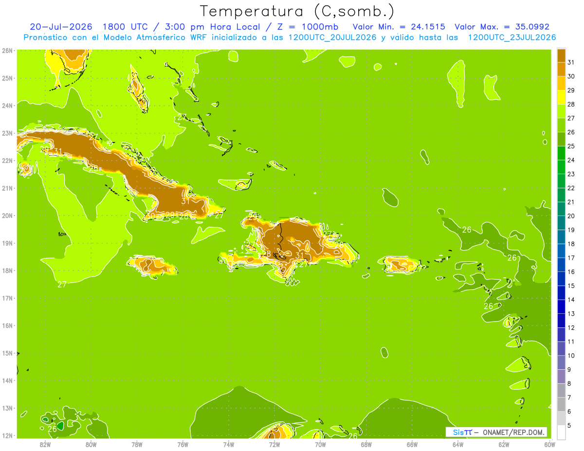
Task: Click the "14N" latitude axis label
Action: pos(7,380)
